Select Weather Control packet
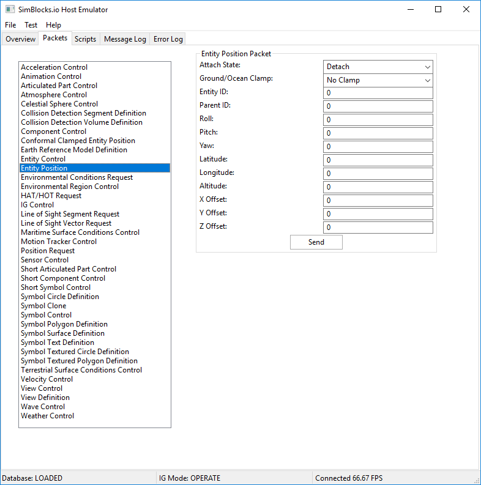The height and width of the screenshot is (485, 481). click(x=95, y=416)
